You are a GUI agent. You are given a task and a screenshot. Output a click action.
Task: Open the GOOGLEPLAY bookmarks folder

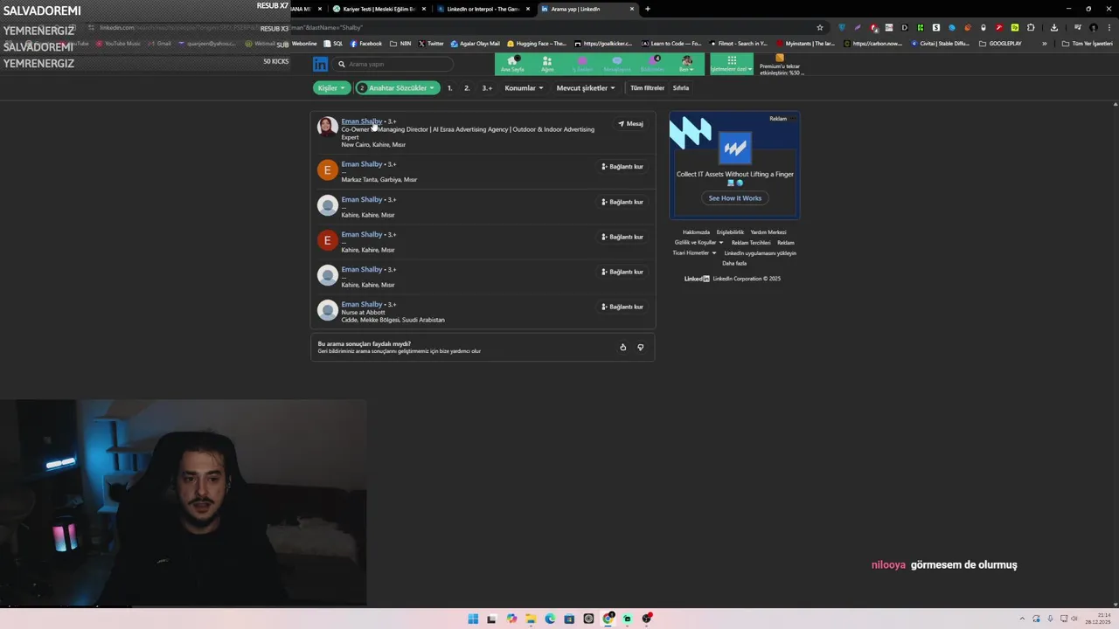(x=1000, y=44)
